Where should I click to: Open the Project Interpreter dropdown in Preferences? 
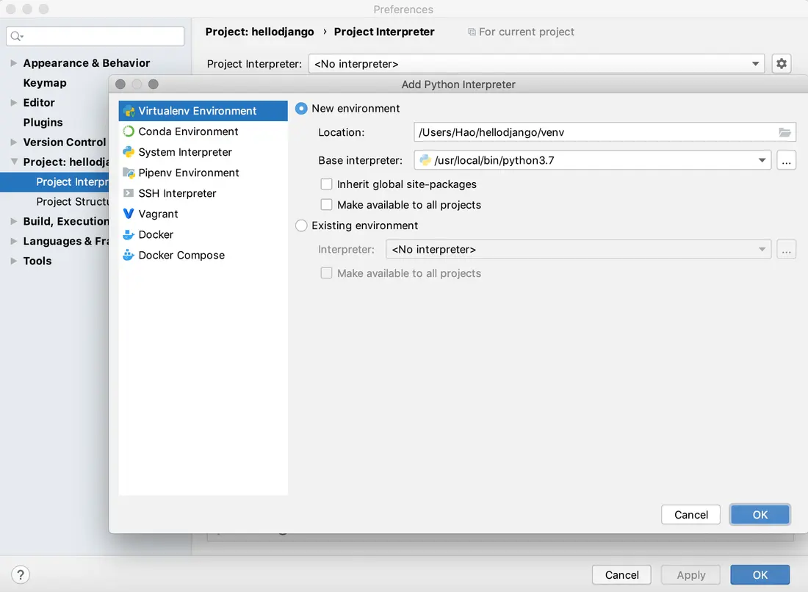(x=536, y=64)
